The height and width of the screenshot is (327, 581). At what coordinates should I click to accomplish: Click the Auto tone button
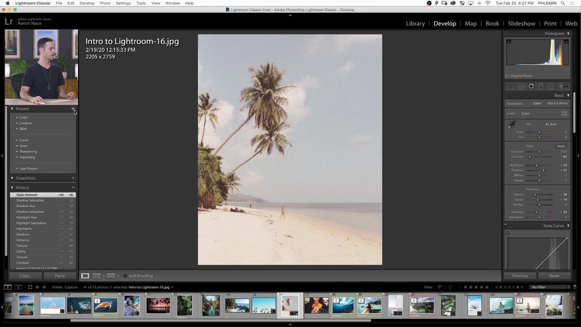pos(561,146)
